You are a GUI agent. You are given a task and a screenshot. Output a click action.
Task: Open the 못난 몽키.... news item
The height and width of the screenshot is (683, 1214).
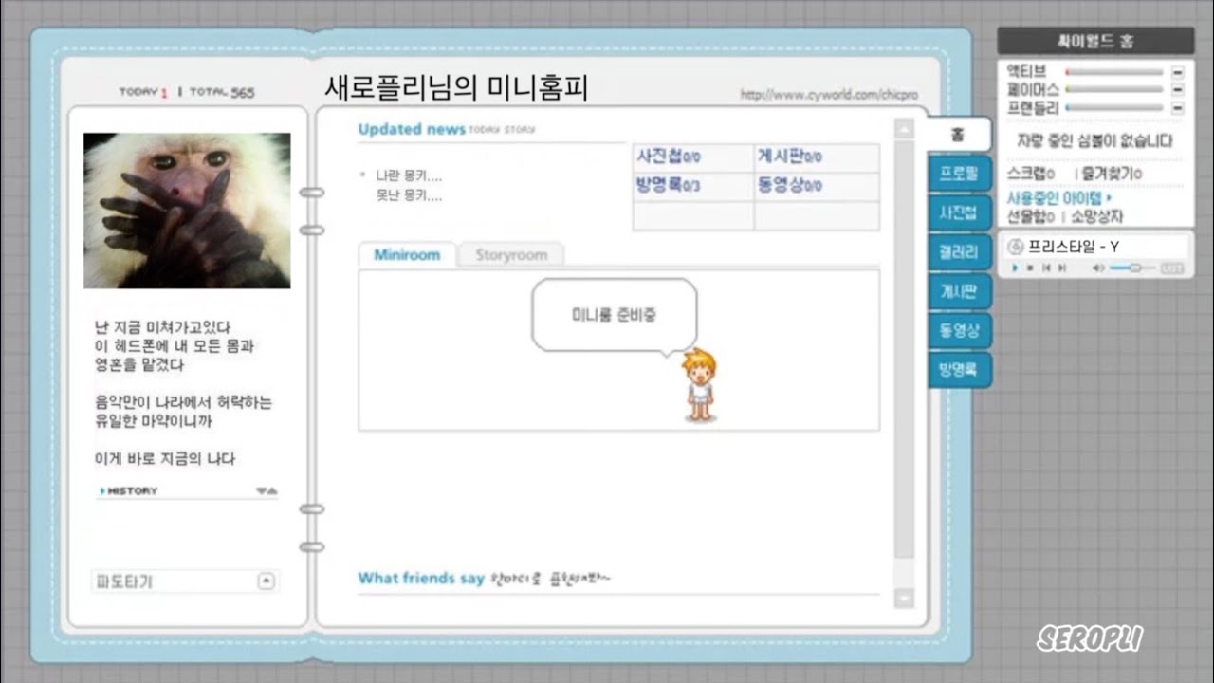(x=409, y=196)
